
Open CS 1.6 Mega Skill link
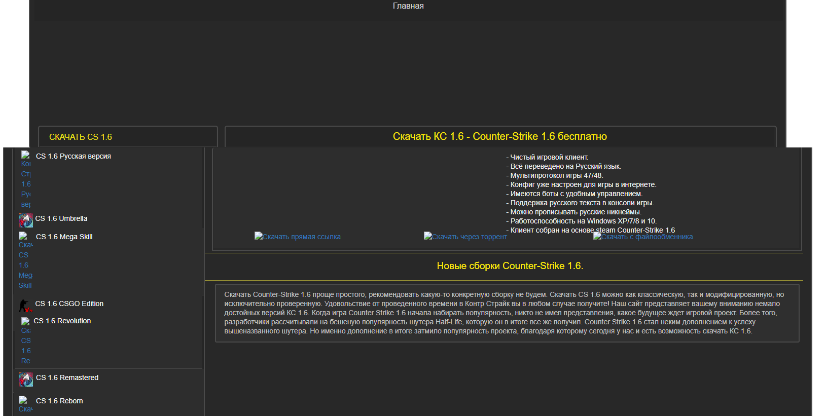coord(64,237)
